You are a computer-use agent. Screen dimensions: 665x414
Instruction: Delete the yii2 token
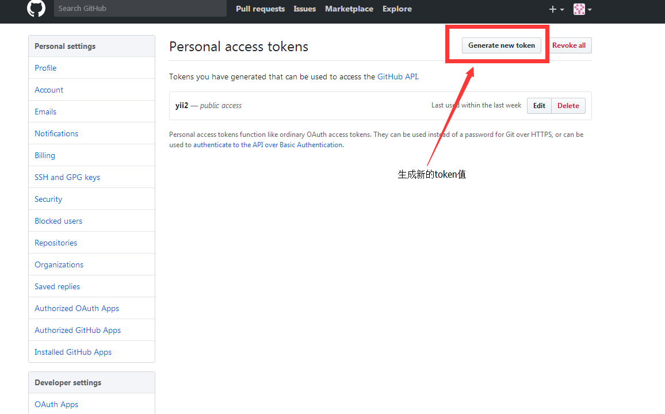568,106
